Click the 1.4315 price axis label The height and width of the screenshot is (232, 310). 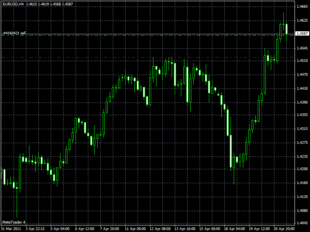[x=302, y=129]
